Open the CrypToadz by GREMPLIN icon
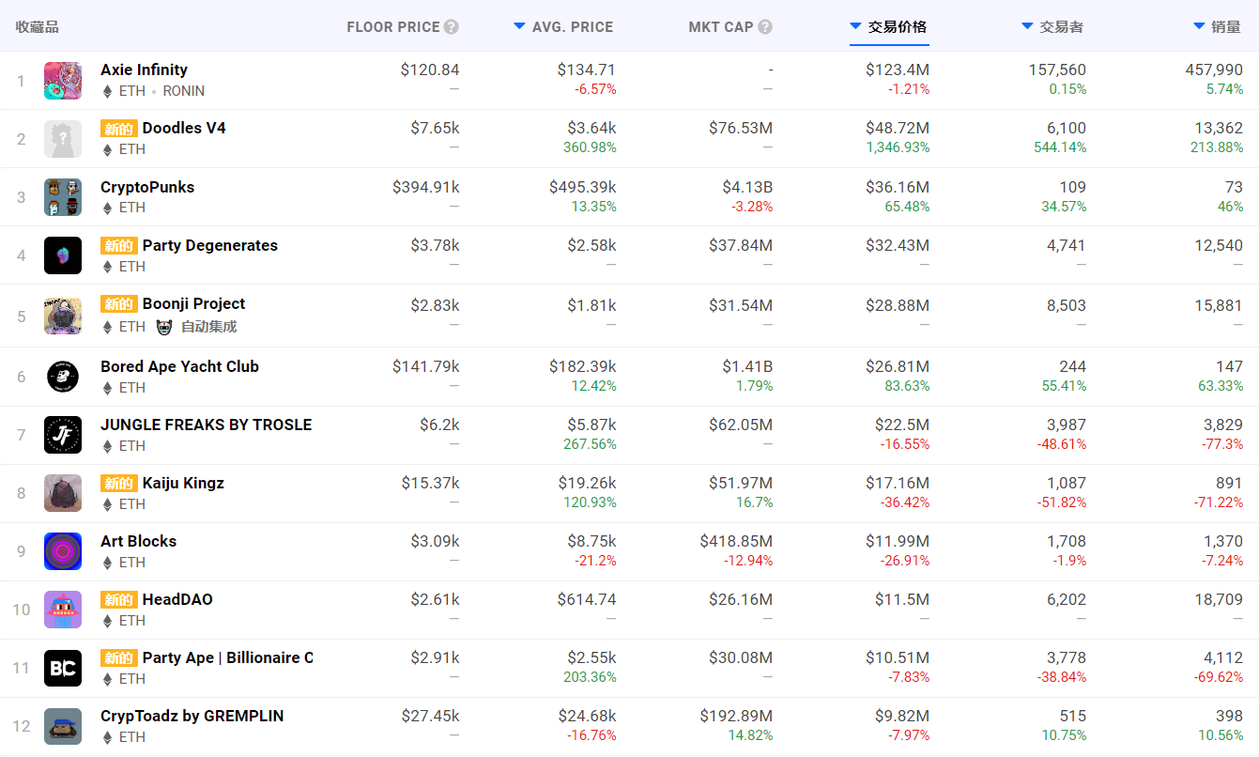Screen dimensions: 1259x757 63,726
